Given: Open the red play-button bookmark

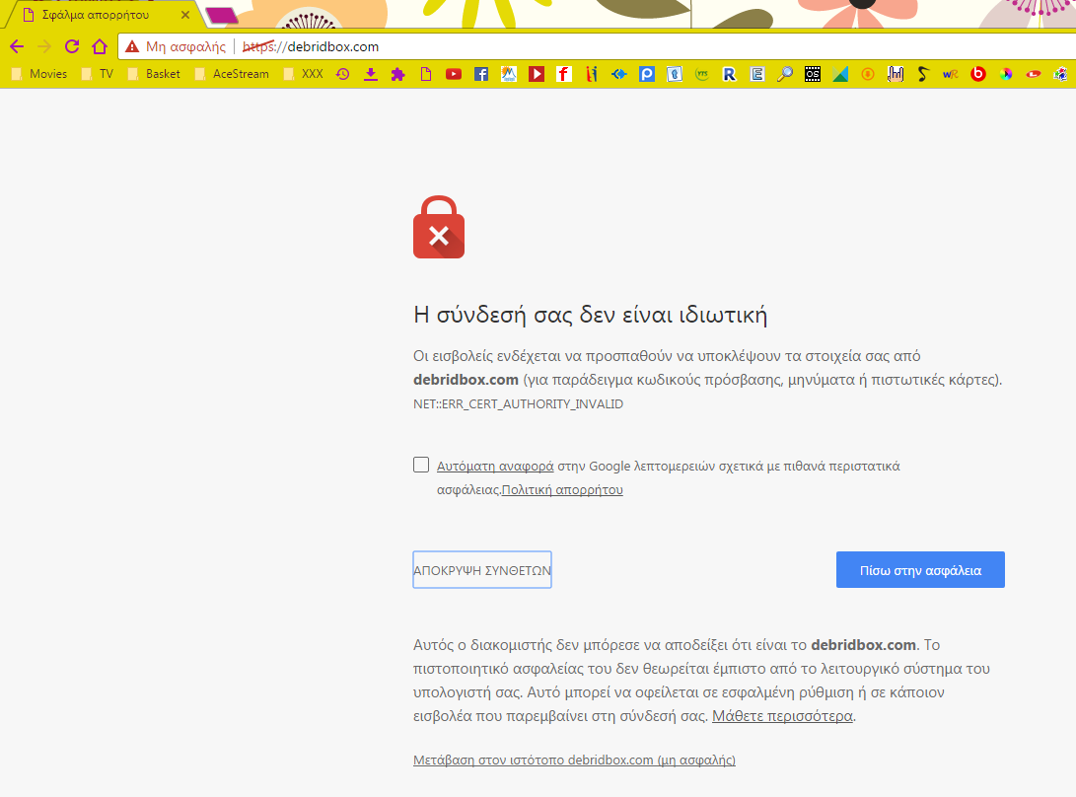Looking at the screenshot, I should (537, 74).
